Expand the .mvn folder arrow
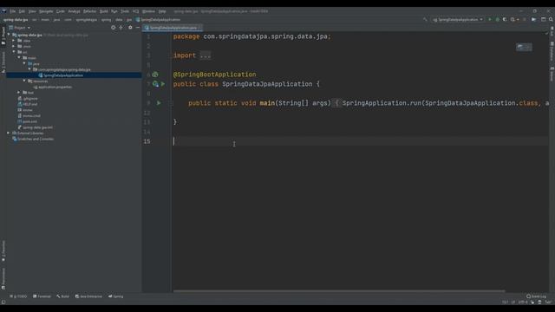Viewport: 555px width, 312px height. tap(14, 46)
